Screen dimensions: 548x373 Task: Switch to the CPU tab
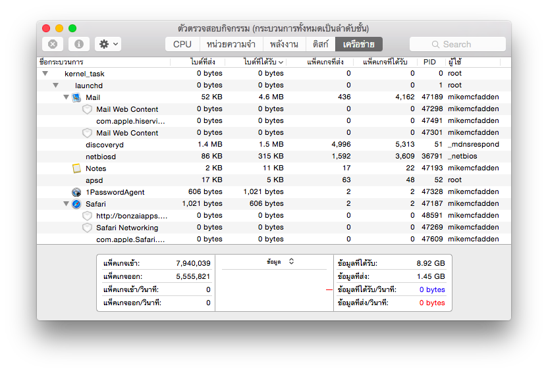182,44
